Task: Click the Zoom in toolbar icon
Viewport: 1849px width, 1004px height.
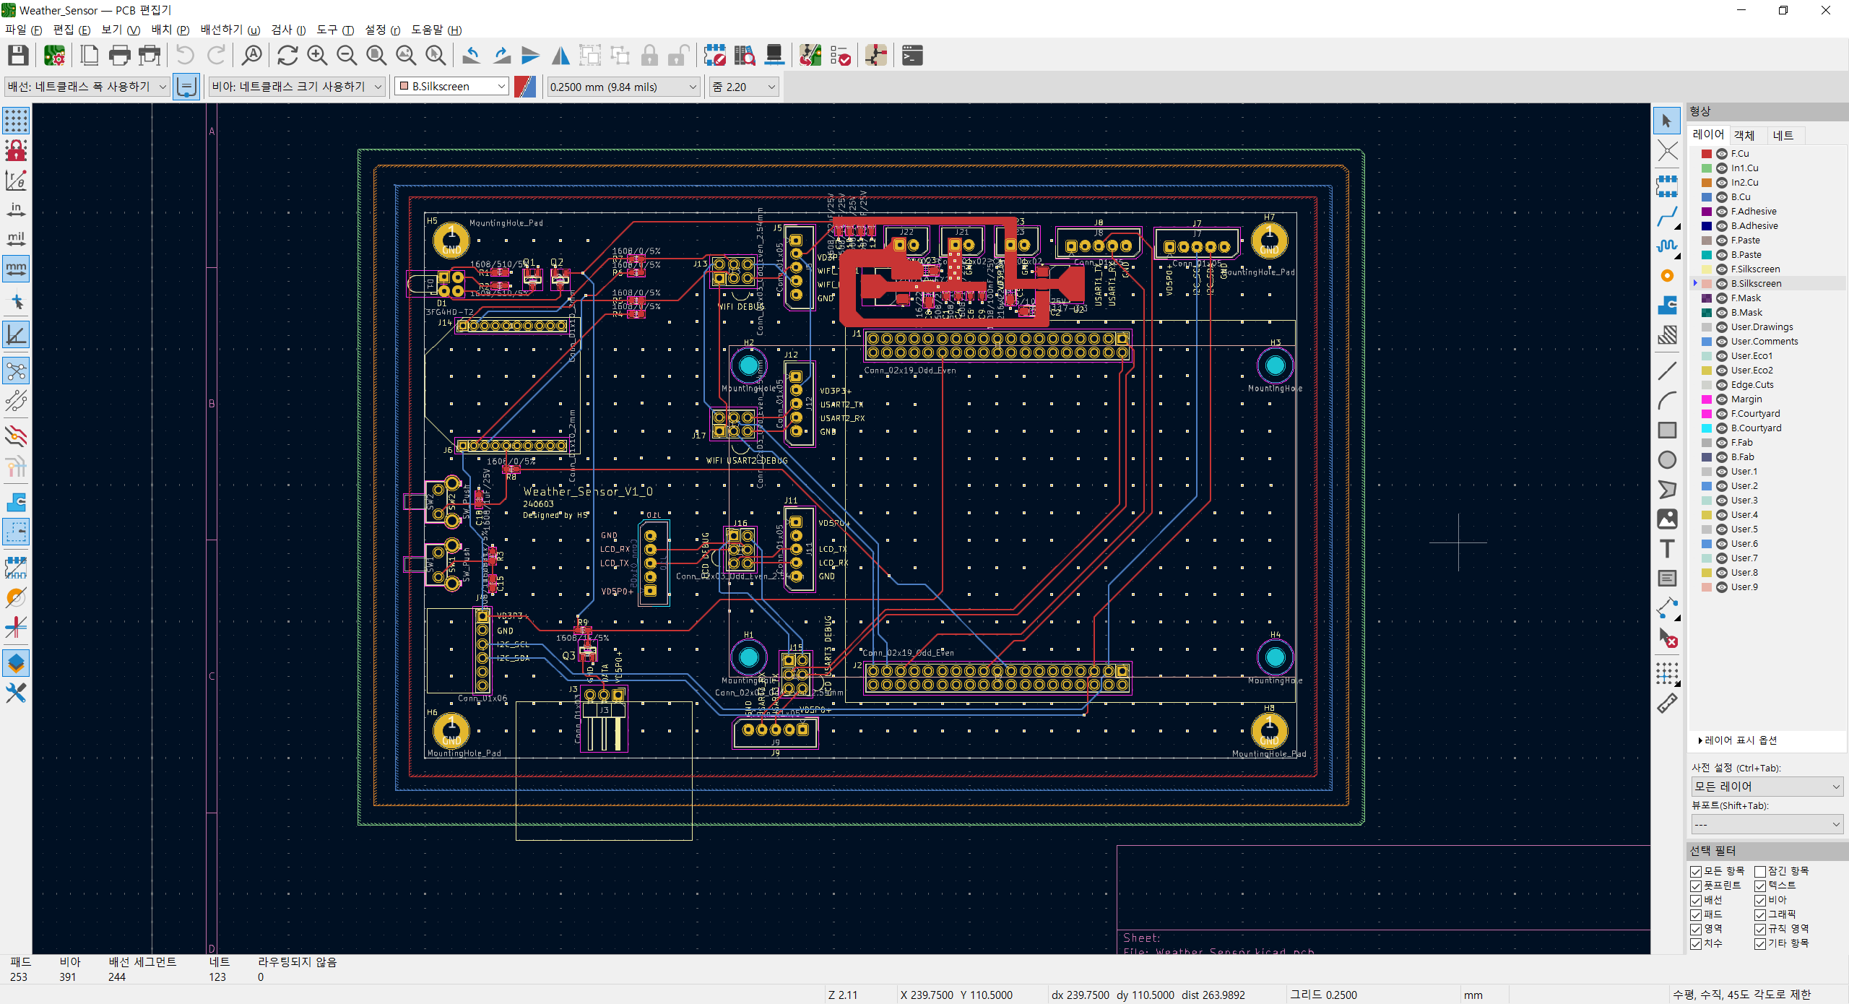Action: click(x=317, y=56)
